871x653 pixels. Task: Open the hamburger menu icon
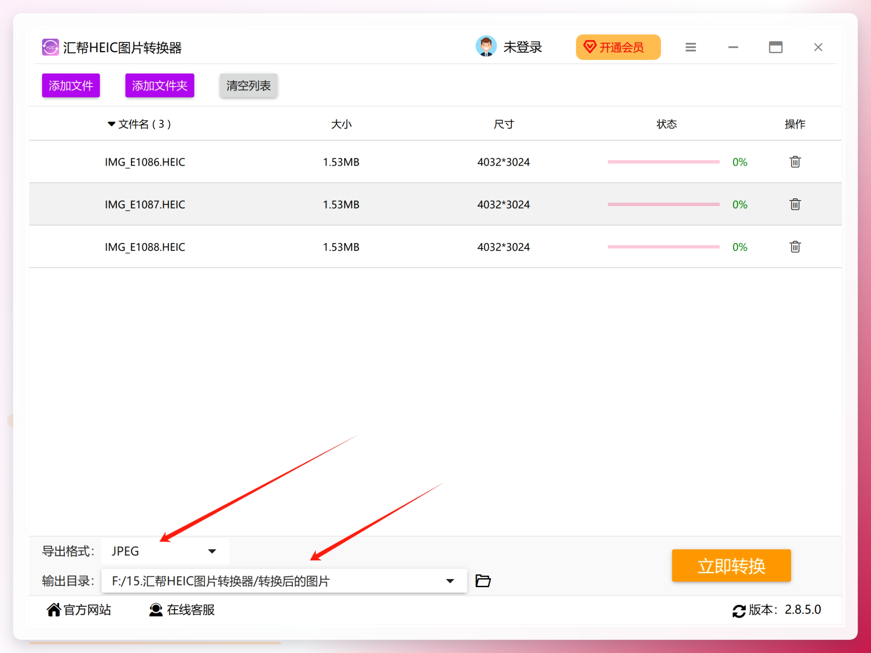(690, 47)
